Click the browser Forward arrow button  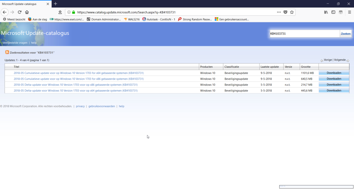pyautogui.click(x=12, y=12)
